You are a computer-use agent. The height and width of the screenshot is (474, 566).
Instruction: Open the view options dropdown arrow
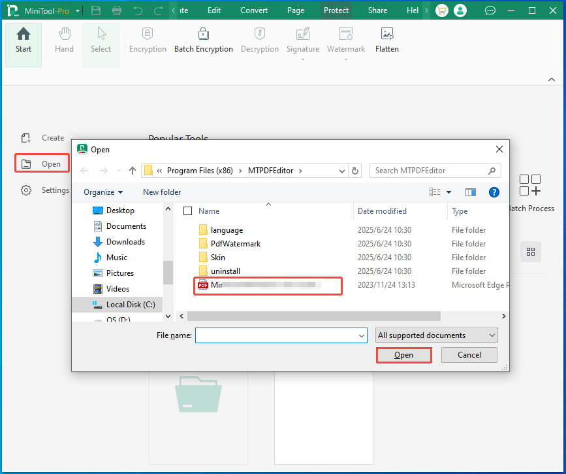[x=448, y=192]
